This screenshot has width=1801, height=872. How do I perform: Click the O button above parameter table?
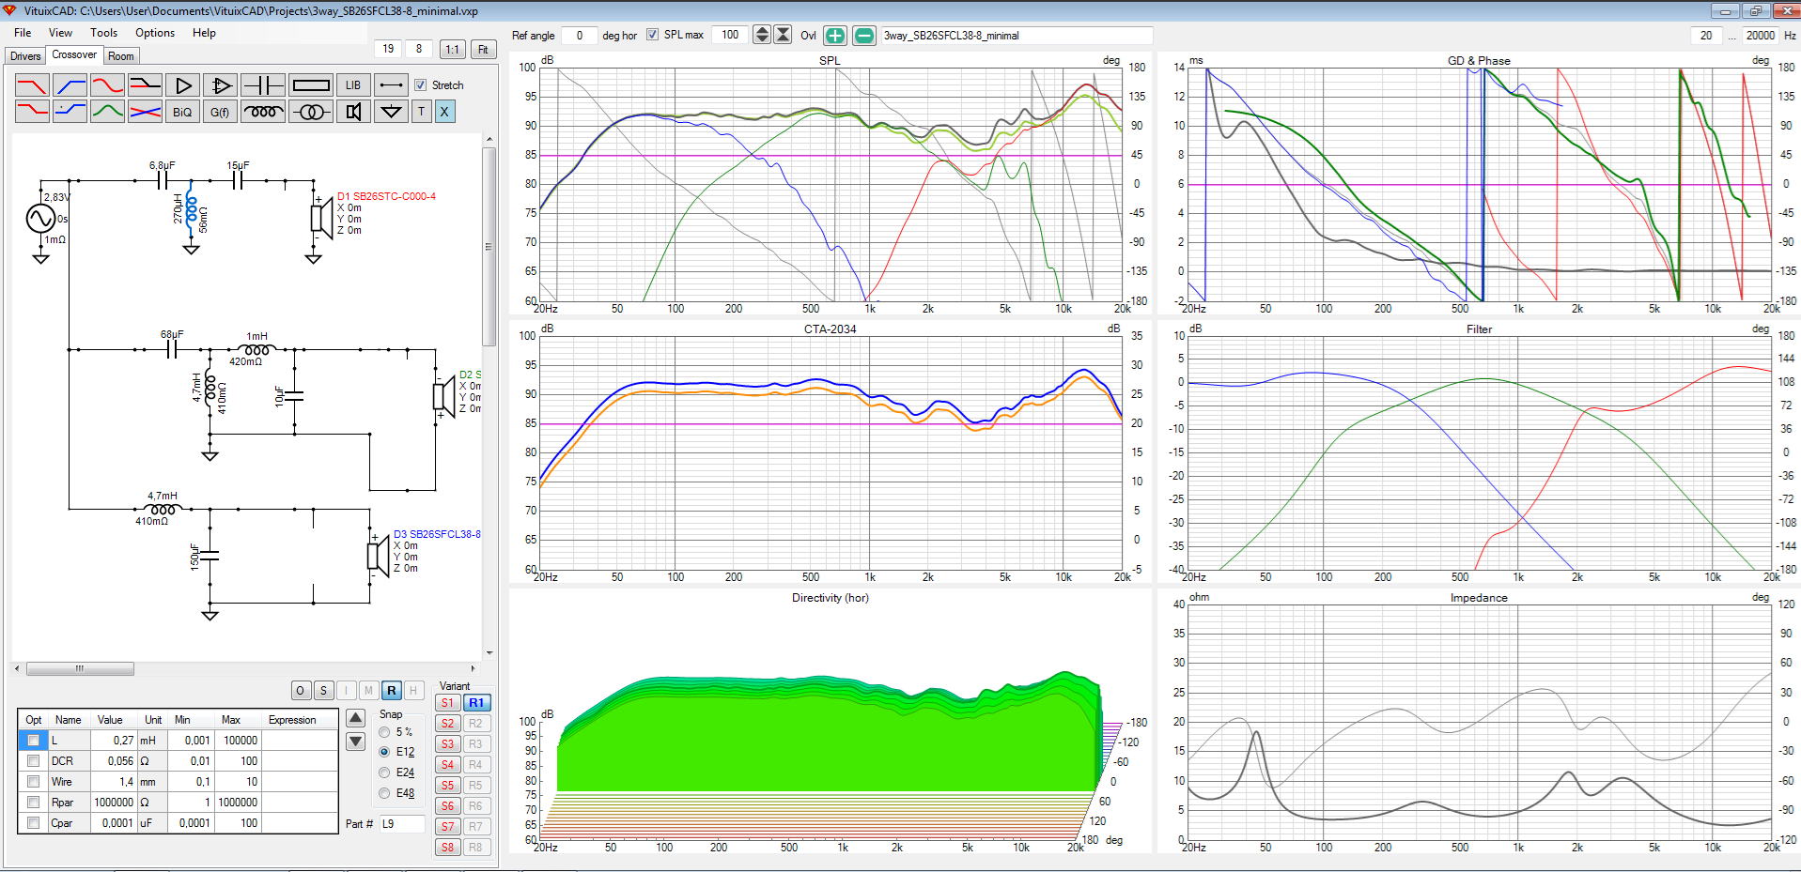click(x=301, y=691)
